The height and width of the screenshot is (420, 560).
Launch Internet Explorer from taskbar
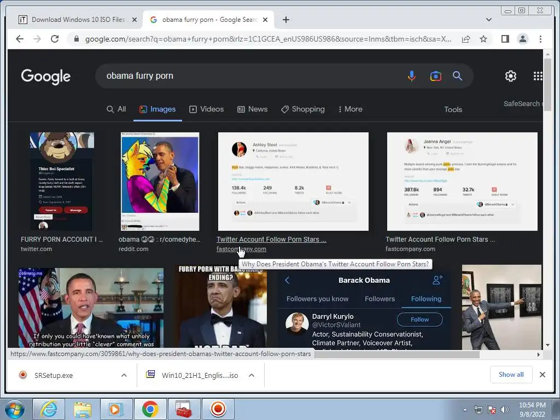coord(49,409)
